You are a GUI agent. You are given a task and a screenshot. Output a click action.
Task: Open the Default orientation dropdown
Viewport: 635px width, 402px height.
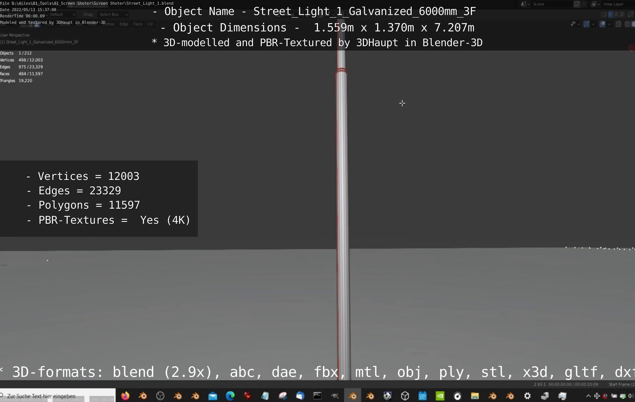pyautogui.click(x=62, y=14)
